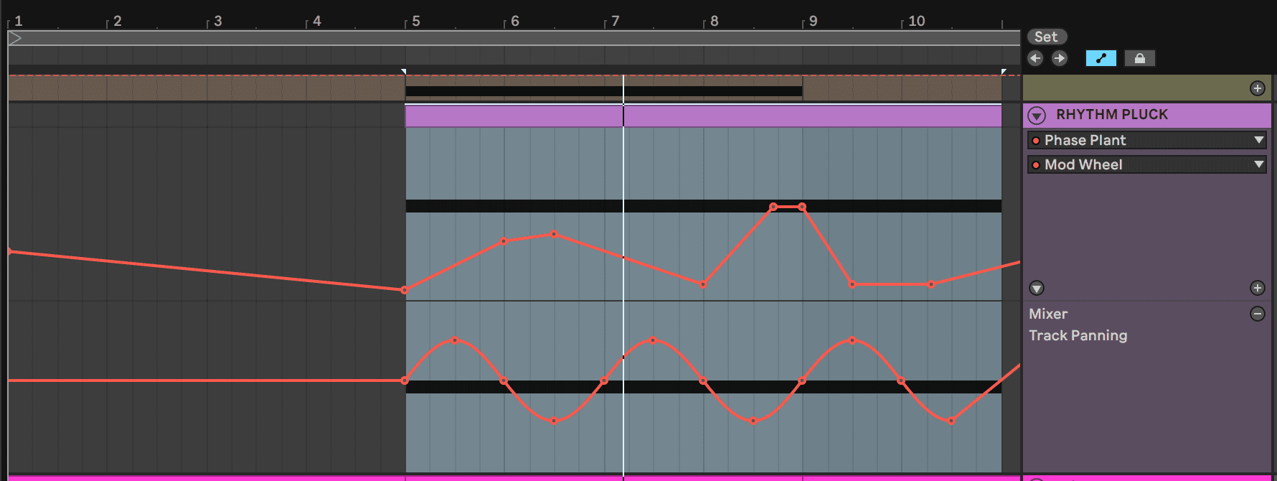This screenshot has height=481, width=1277.
Task: Select Mod Wheel breakpoint at bar 6
Action: click(x=504, y=241)
